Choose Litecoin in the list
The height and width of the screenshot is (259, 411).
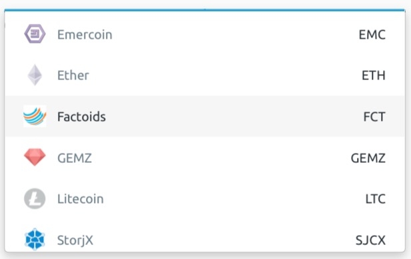click(x=205, y=198)
